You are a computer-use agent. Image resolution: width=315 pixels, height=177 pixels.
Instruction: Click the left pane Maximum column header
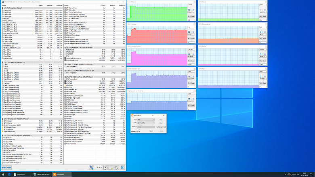pos(59,5)
